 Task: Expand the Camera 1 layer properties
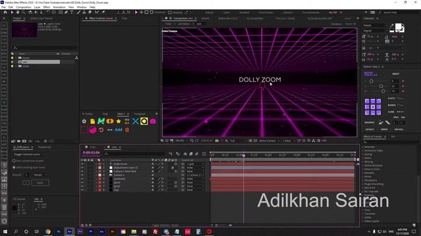(97, 175)
